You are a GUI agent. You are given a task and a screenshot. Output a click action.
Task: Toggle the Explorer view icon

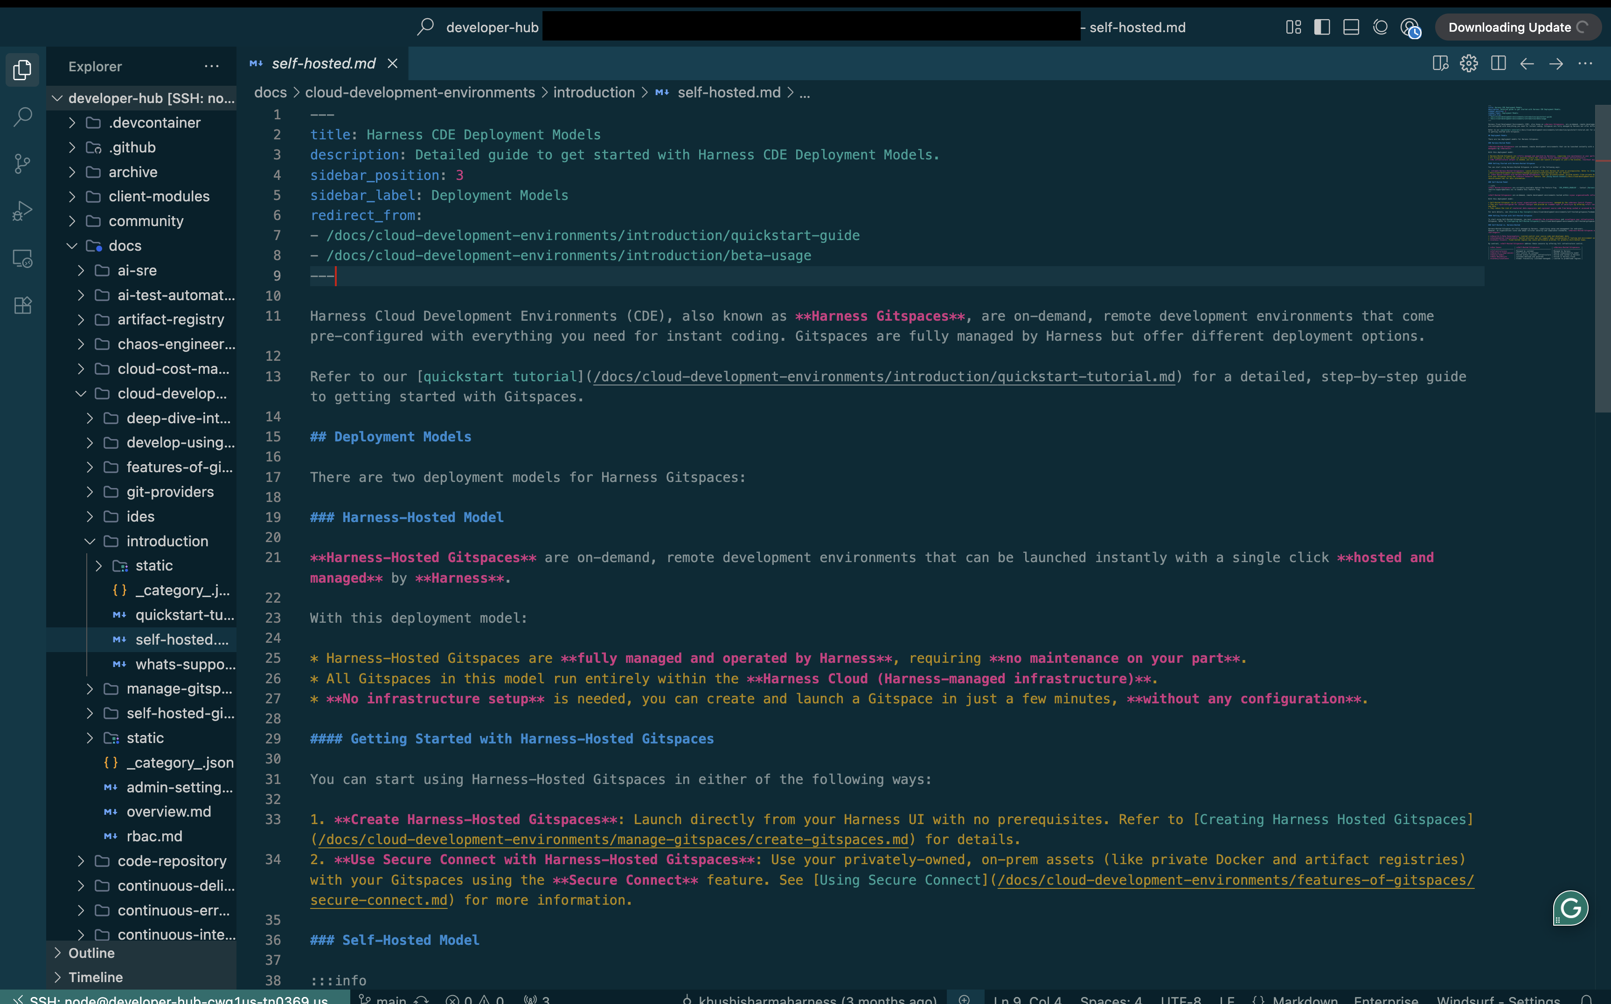(22, 70)
